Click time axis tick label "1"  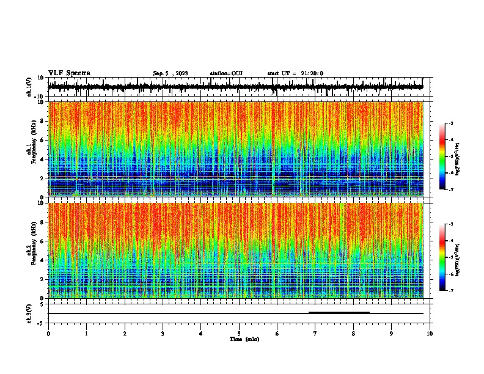click(86, 334)
